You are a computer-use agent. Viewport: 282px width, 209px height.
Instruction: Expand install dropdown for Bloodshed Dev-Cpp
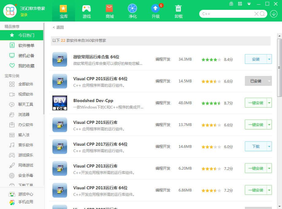pos(269,103)
